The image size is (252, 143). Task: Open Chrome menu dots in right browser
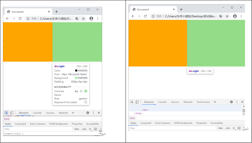[241, 16]
